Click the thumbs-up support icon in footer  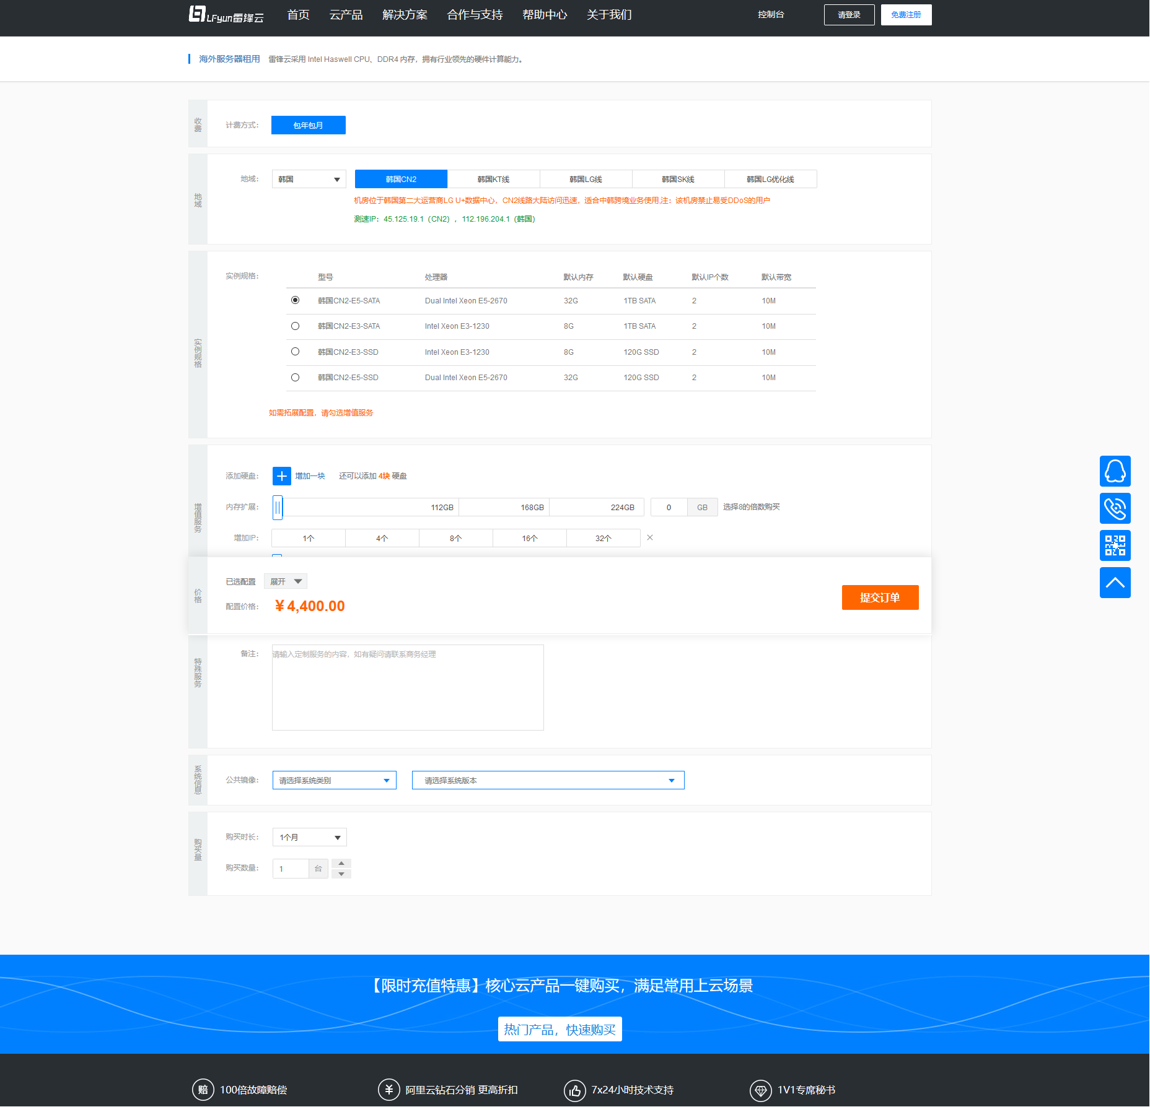[574, 1090]
